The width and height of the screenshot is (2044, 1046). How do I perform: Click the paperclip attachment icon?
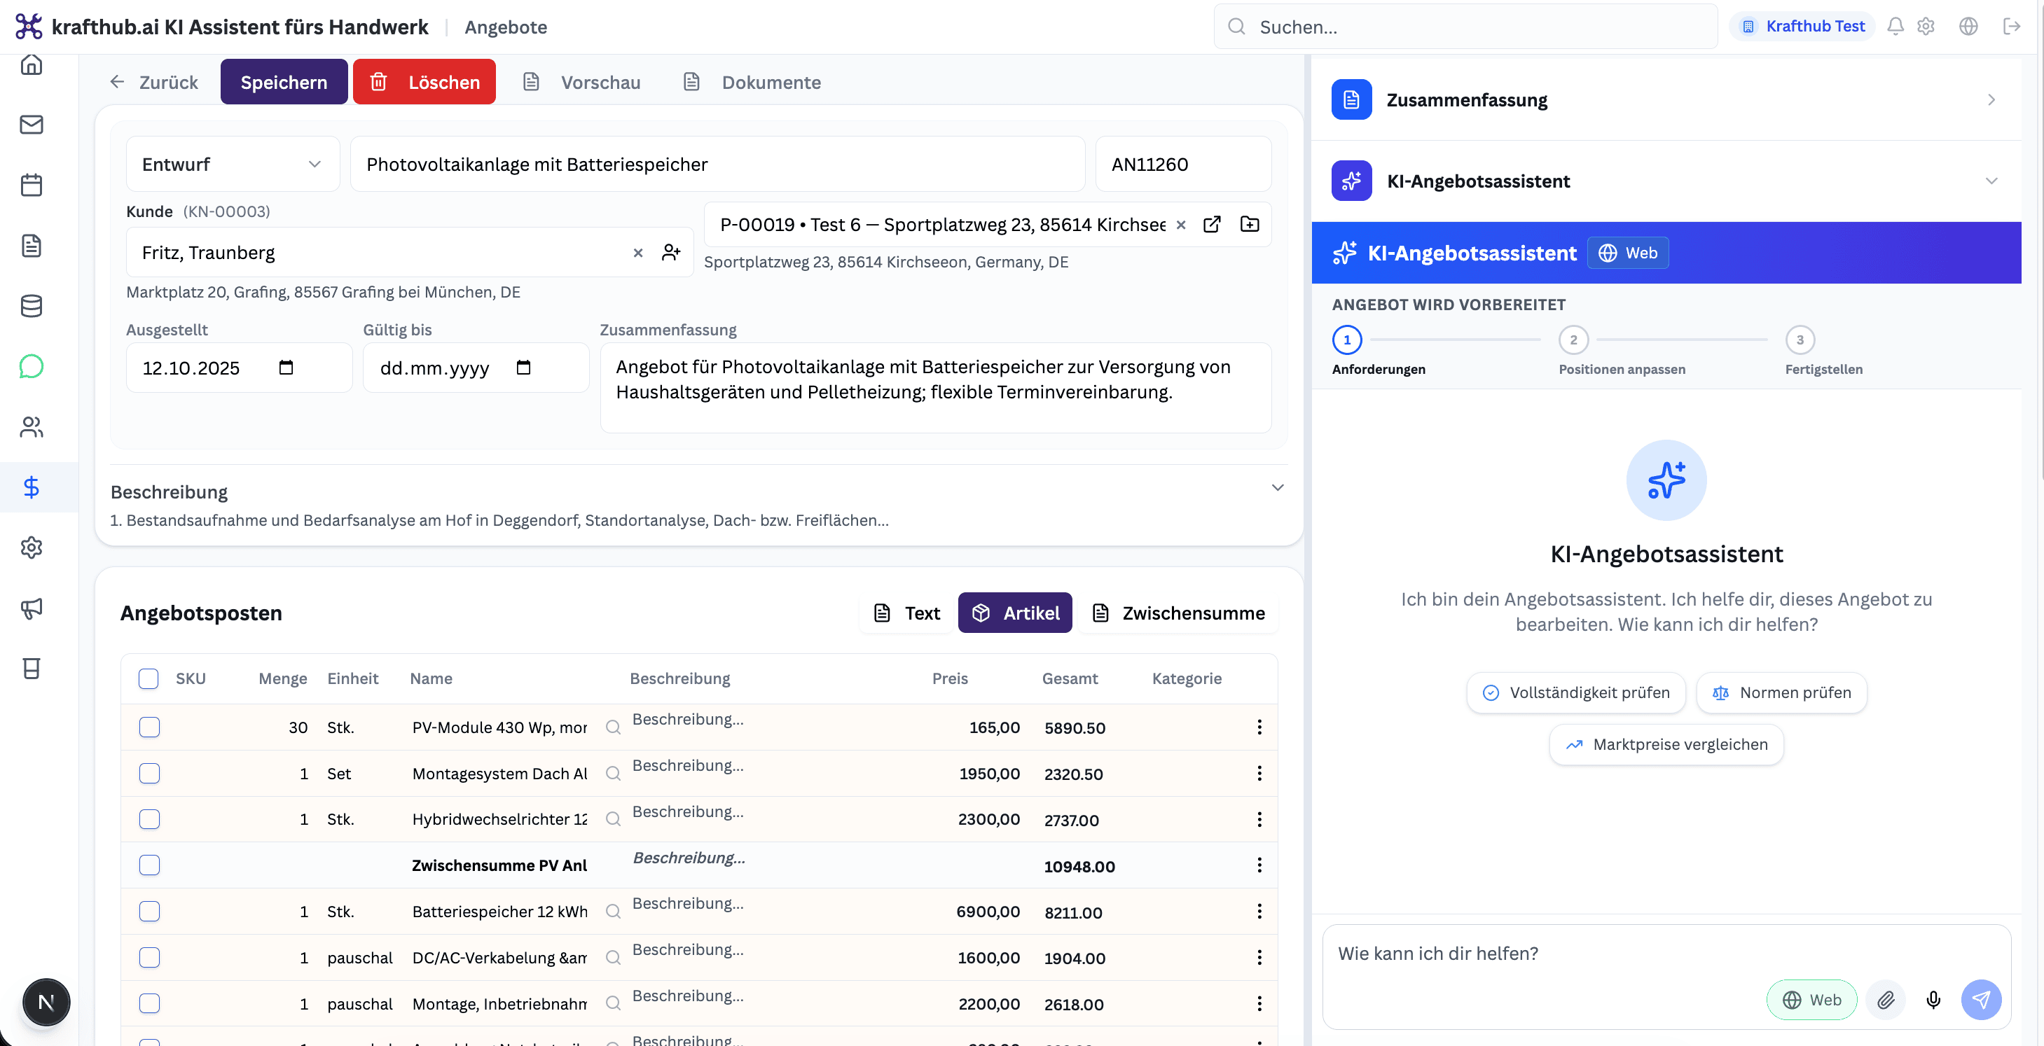(x=1885, y=1000)
